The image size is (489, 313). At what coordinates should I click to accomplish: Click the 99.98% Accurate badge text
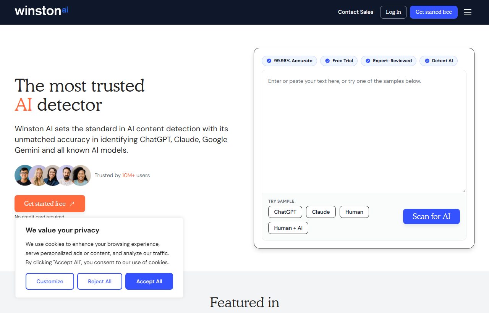(293, 61)
